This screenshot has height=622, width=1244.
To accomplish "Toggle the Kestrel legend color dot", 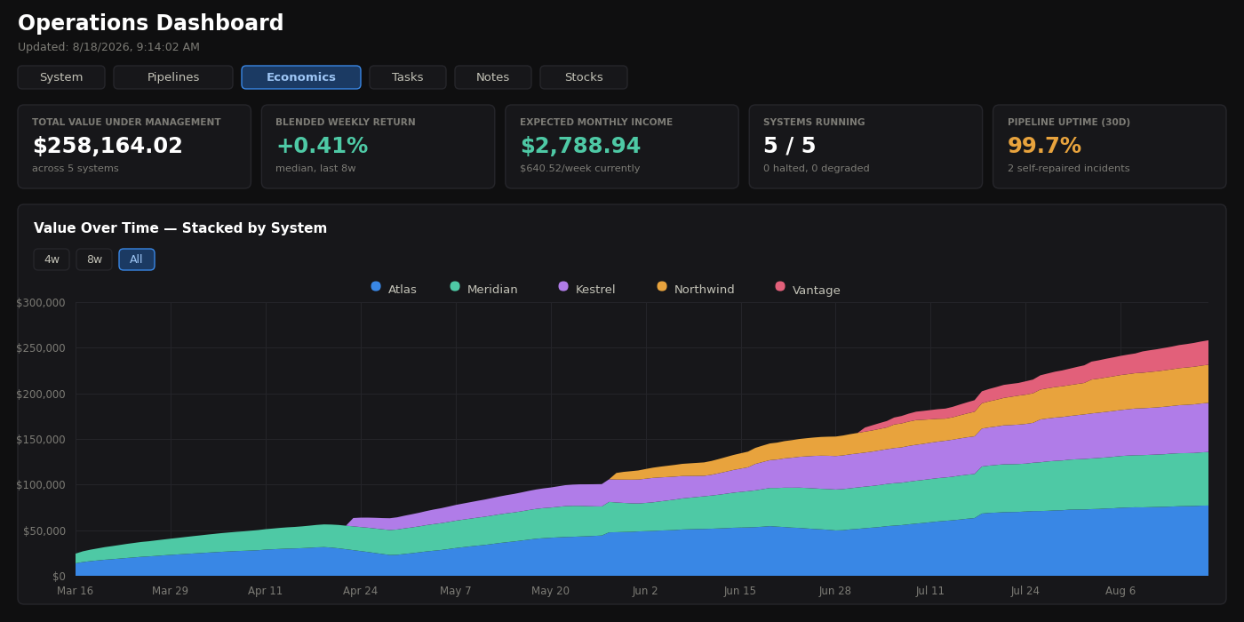I will [563, 286].
